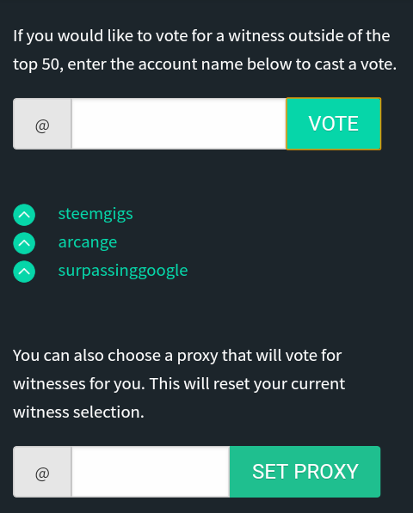Click the 'enter the account name below' text line
Viewport: 413px width, 513px height.
click(205, 64)
